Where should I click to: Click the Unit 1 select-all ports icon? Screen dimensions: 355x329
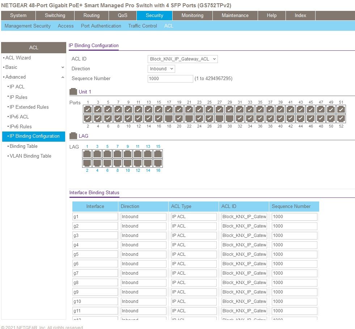point(73,92)
